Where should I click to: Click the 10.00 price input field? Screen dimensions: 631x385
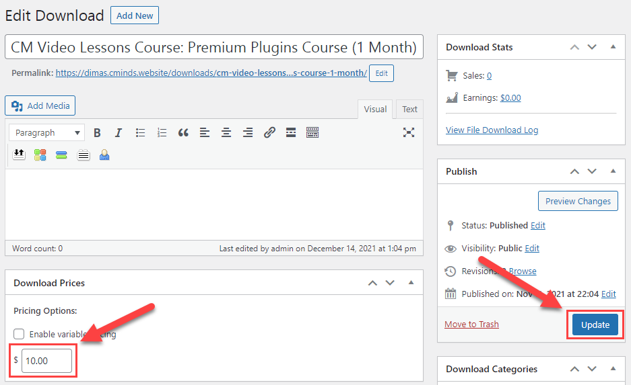pyautogui.click(x=46, y=361)
